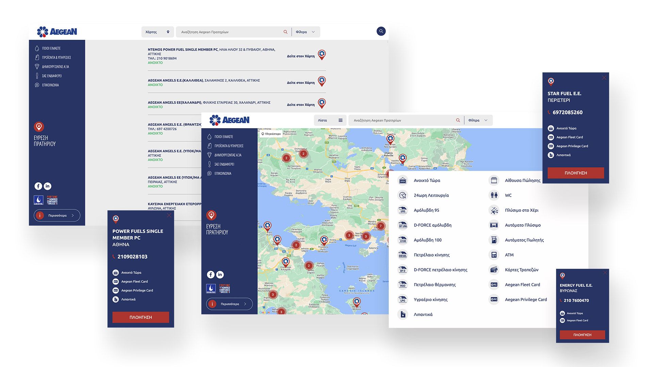This screenshot has height=367, width=653.
Task: Click the Πλησιέστερο button on the map
Action: 271,134
